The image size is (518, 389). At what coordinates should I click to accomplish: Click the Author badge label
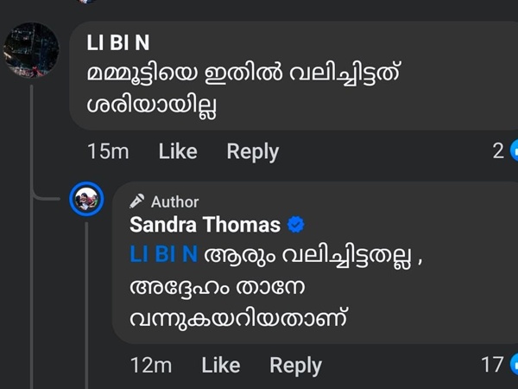coord(174,201)
